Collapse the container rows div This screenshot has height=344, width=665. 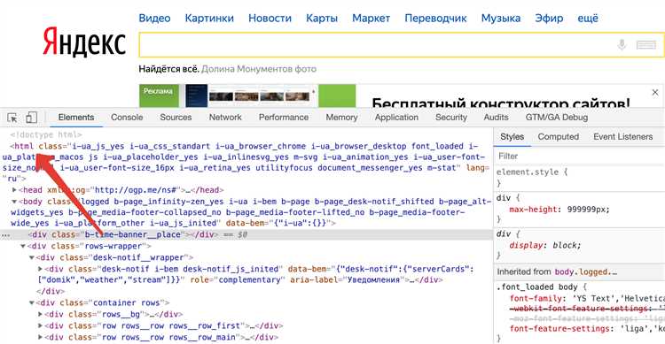(x=31, y=302)
